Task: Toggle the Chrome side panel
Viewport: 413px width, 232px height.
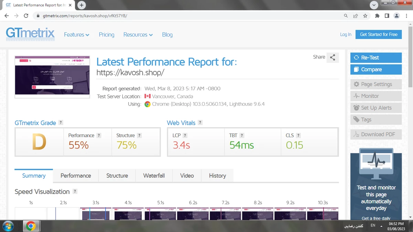Action: [x=387, y=16]
